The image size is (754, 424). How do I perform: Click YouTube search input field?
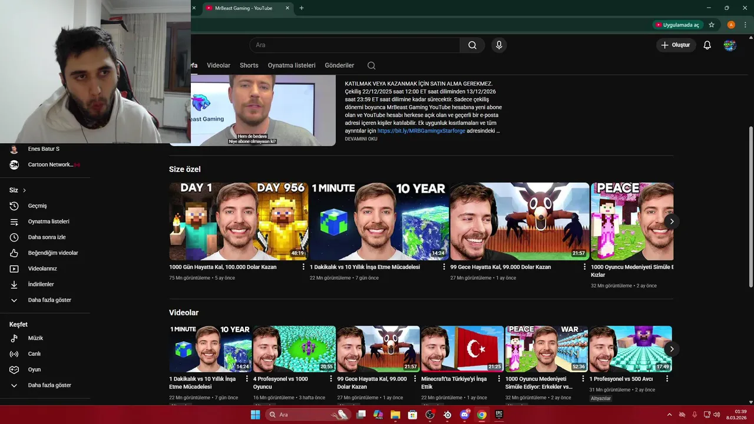[355, 45]
